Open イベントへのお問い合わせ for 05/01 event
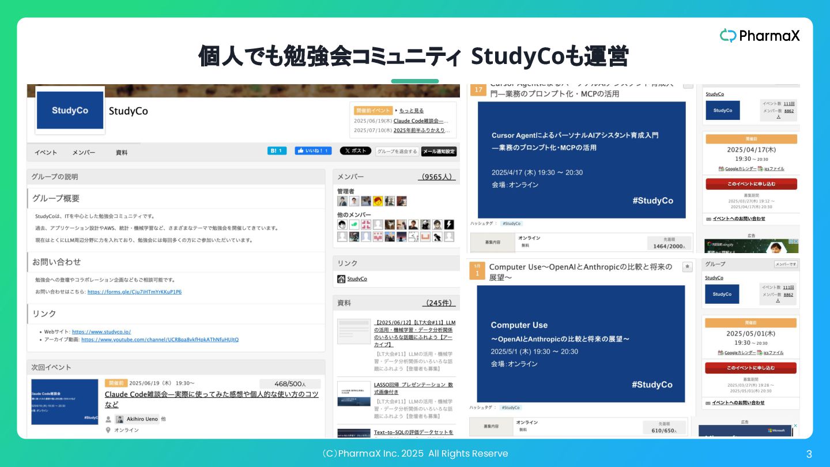This screenshot has width=830, height=467. point(738,402)
